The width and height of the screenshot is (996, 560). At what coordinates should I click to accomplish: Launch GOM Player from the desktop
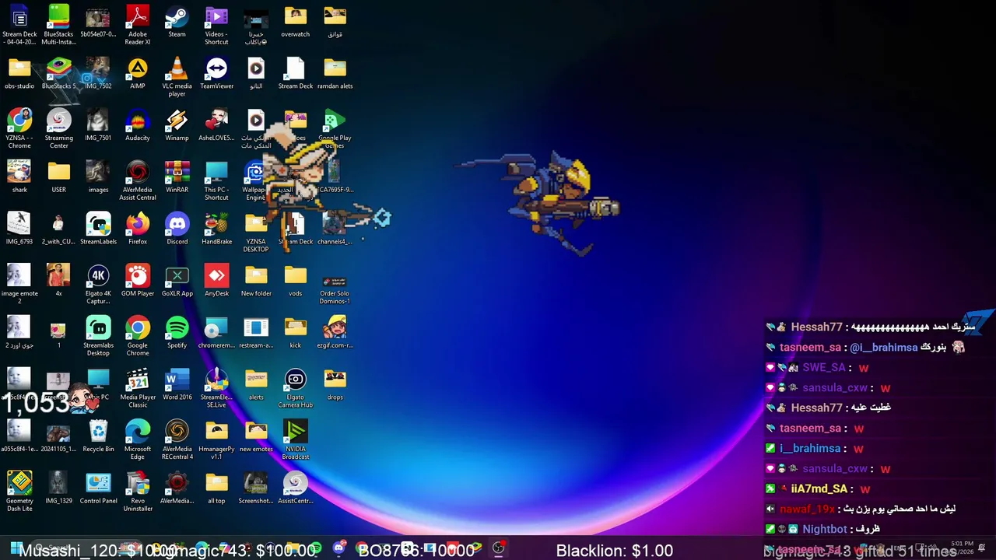click(138, 281)
